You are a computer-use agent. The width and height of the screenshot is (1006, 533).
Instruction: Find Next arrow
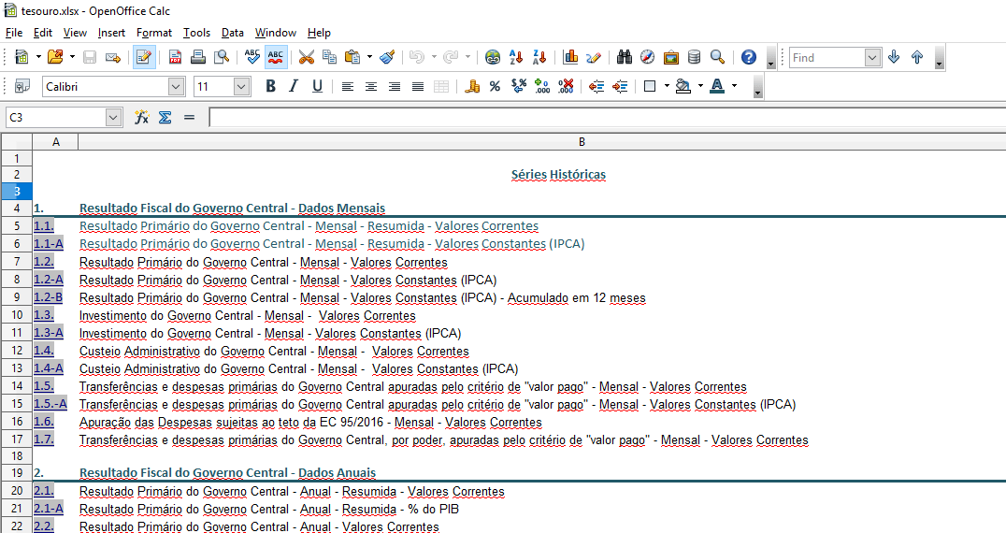click(x=895, y=57)
